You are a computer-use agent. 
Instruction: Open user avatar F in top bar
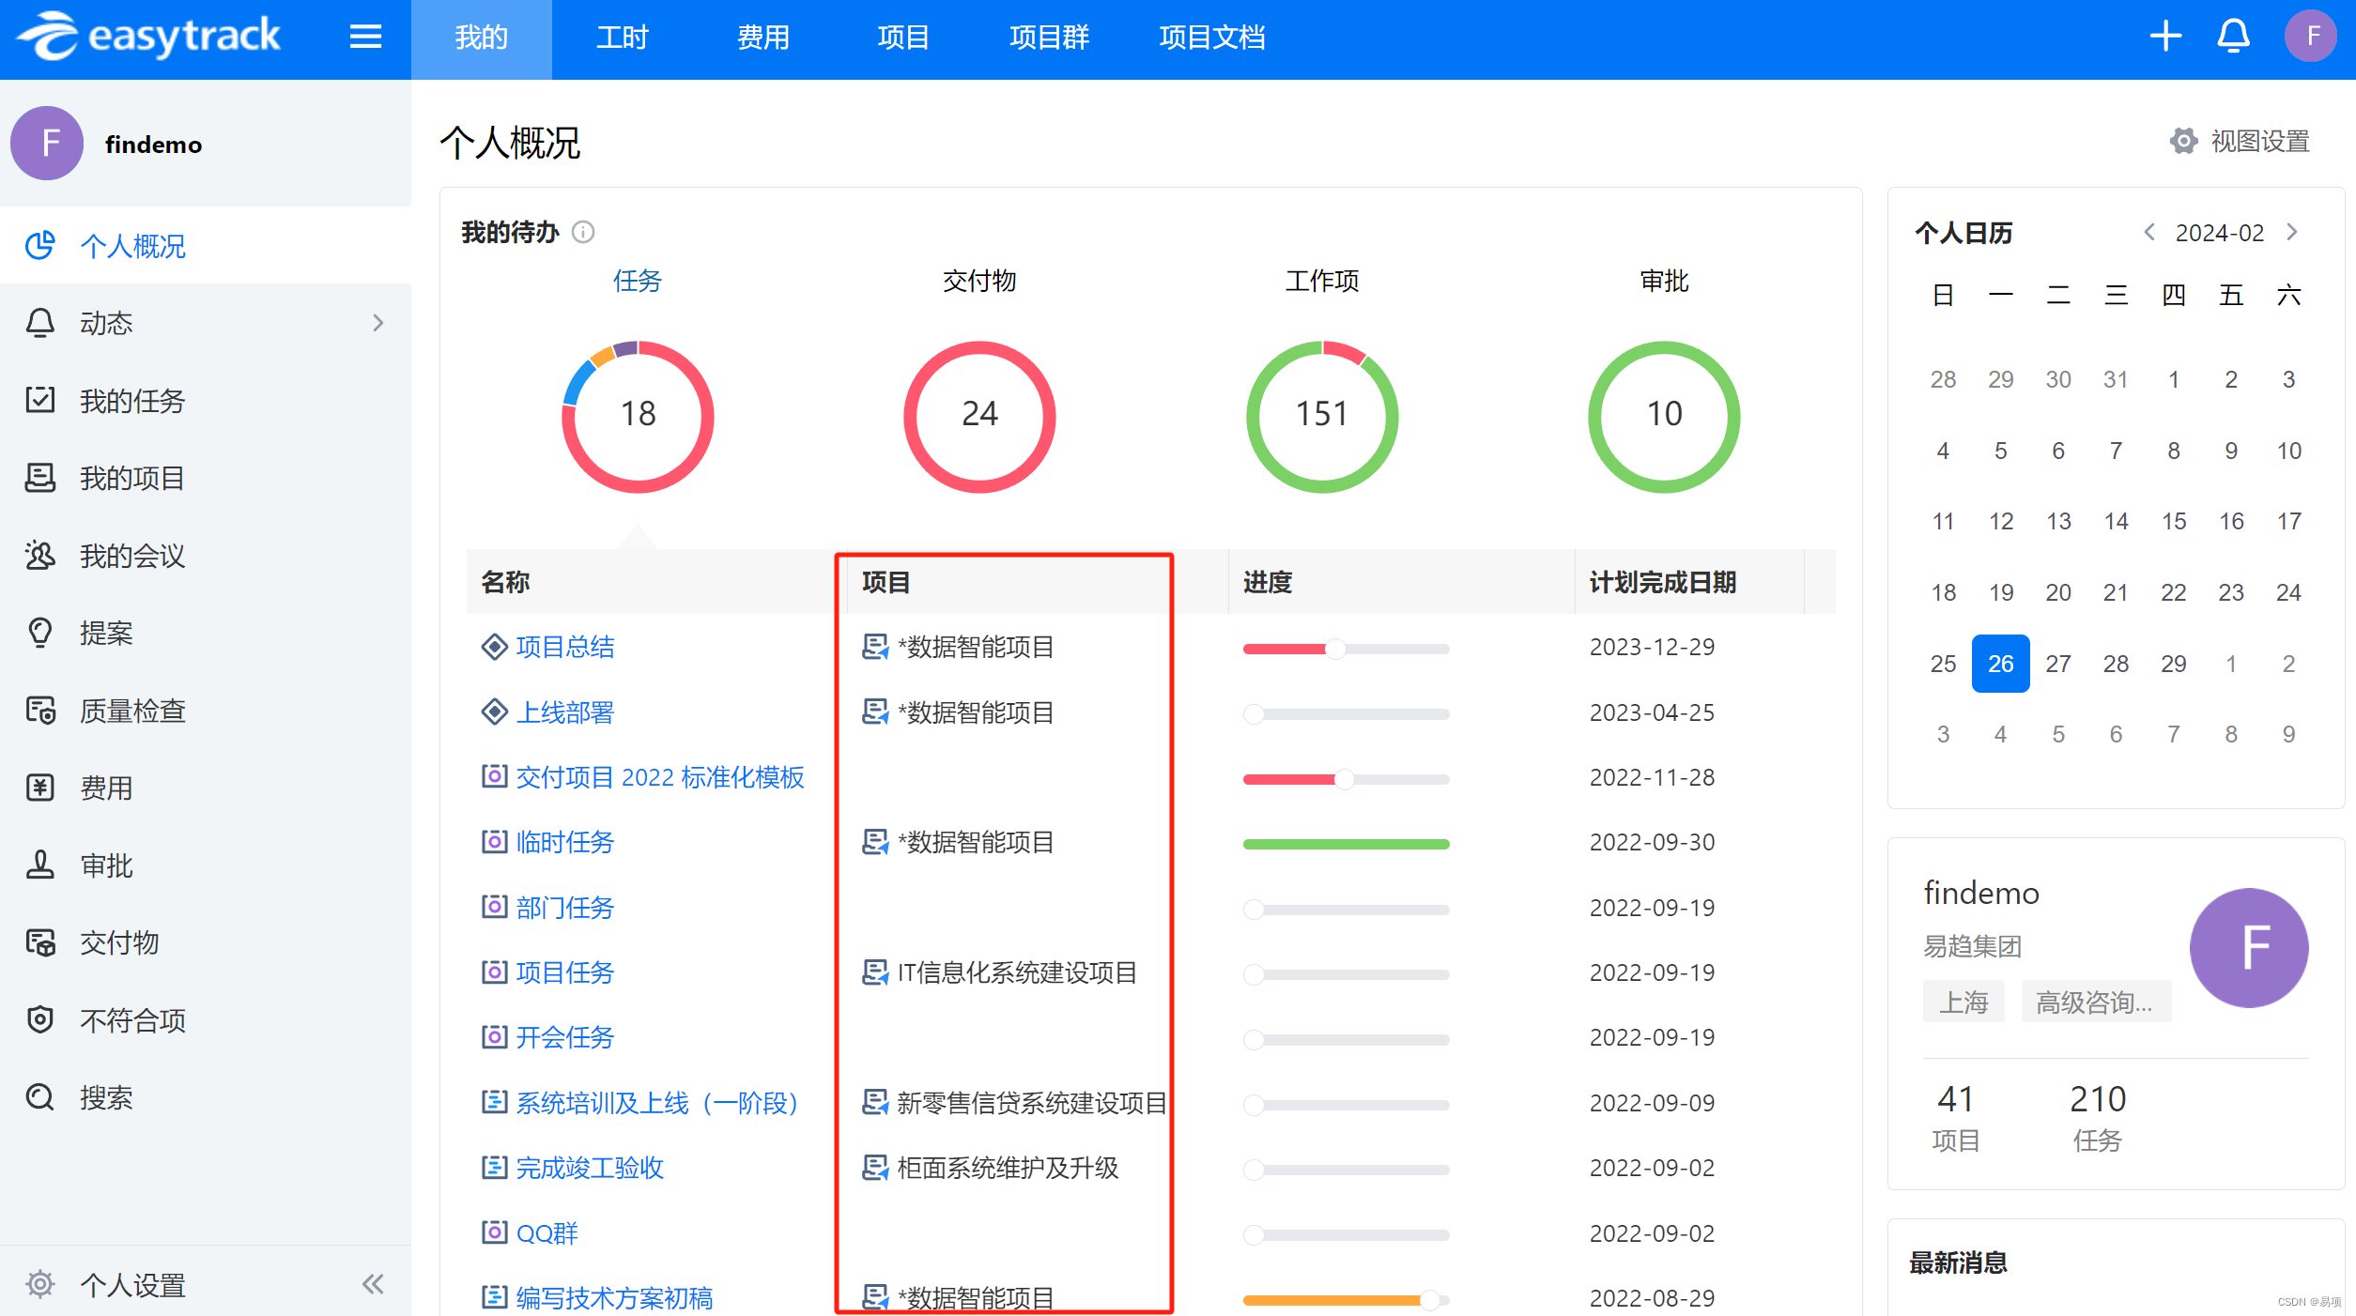coord(2310,37)
